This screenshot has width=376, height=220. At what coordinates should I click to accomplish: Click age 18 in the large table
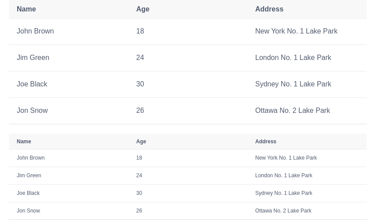[140, 31]
